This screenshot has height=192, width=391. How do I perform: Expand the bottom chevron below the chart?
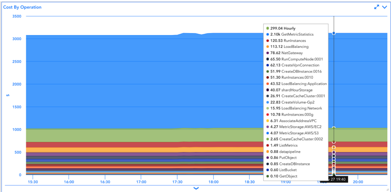(196, 188)
